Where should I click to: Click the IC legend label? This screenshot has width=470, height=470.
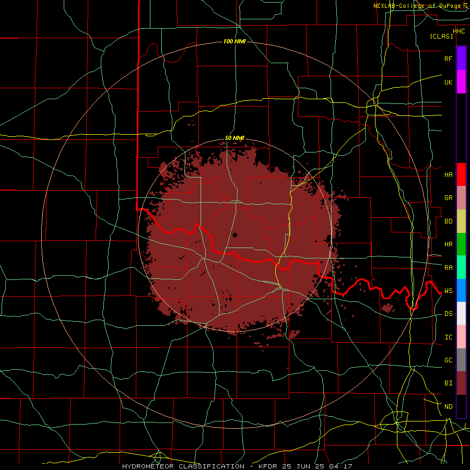coord(448,337)
